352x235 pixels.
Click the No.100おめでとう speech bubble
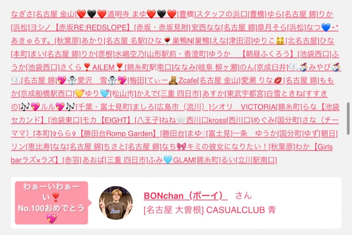(x=52, y=203)
